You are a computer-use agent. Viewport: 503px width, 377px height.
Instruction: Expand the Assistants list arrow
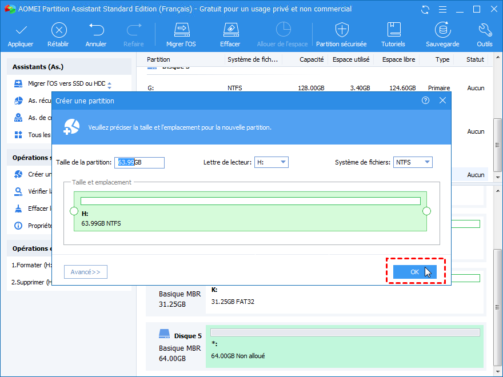109,86
